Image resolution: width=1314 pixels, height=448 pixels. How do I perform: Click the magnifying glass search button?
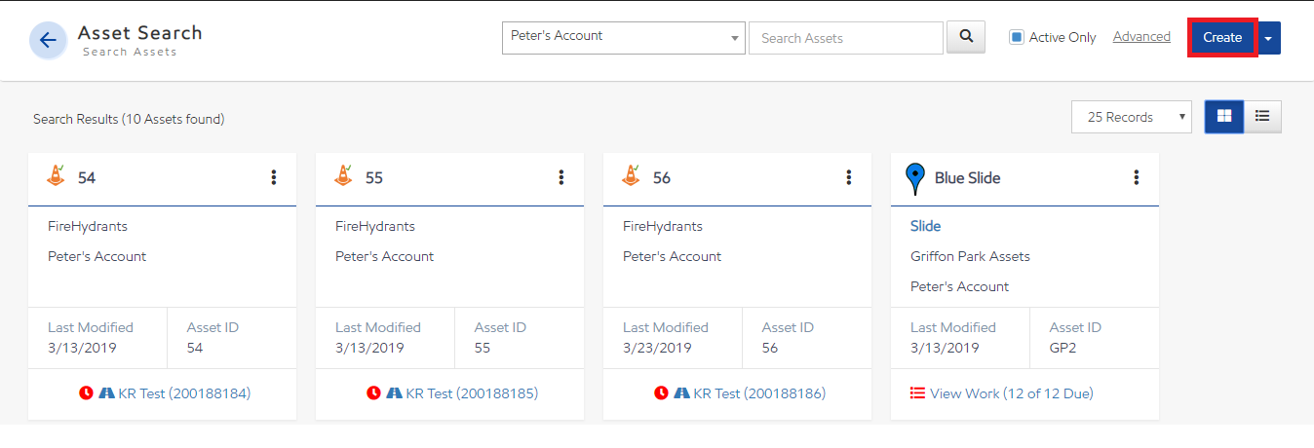(966, 37)
